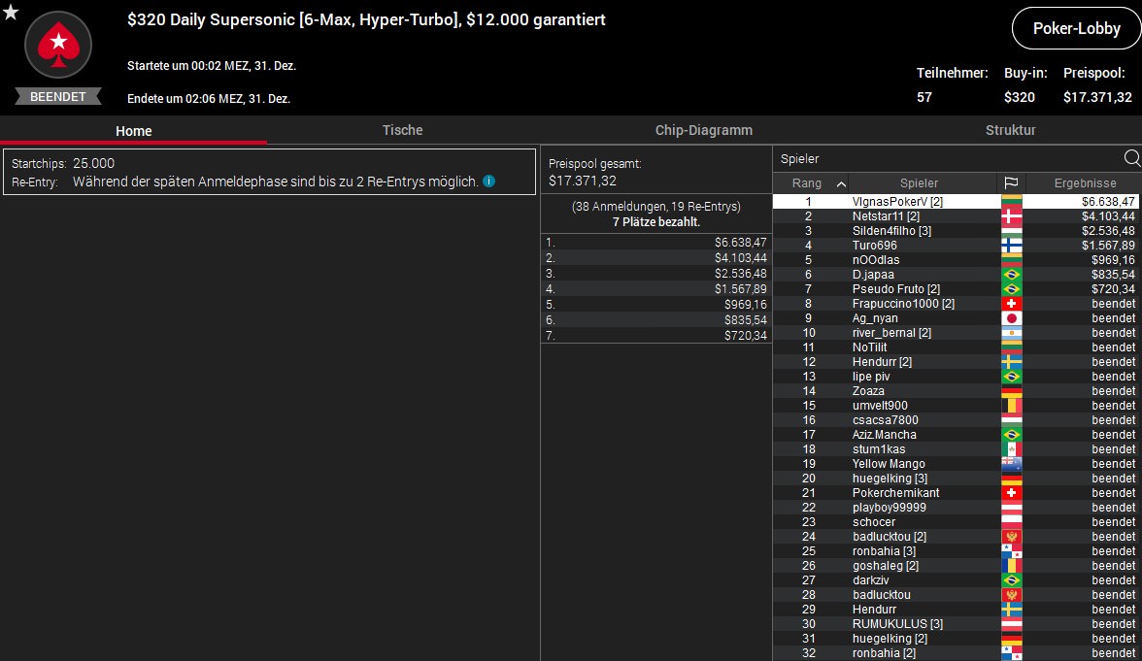Click the Brazil flag beside D.japaa
The image size is (1142, 661).
[1011, 275]
